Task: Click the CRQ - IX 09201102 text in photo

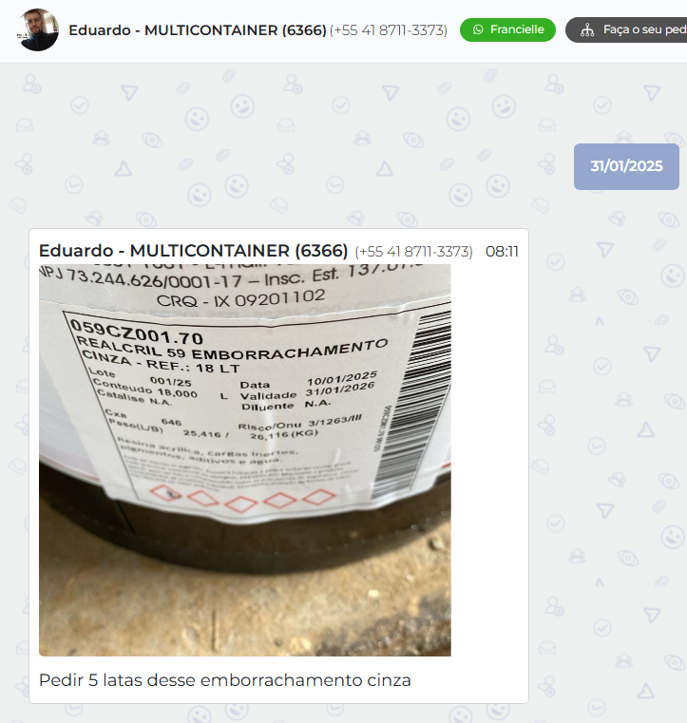Action: 240,298
